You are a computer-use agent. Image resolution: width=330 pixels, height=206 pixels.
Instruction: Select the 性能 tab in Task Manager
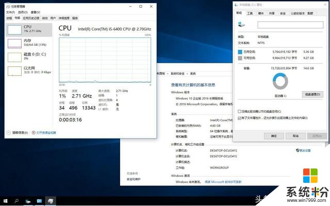17,18
